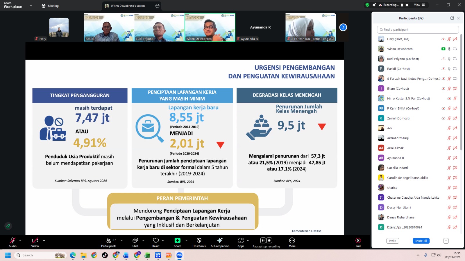465x261 pixels.
Task: Turn on camera with Video button
Action: pos(35,241)
